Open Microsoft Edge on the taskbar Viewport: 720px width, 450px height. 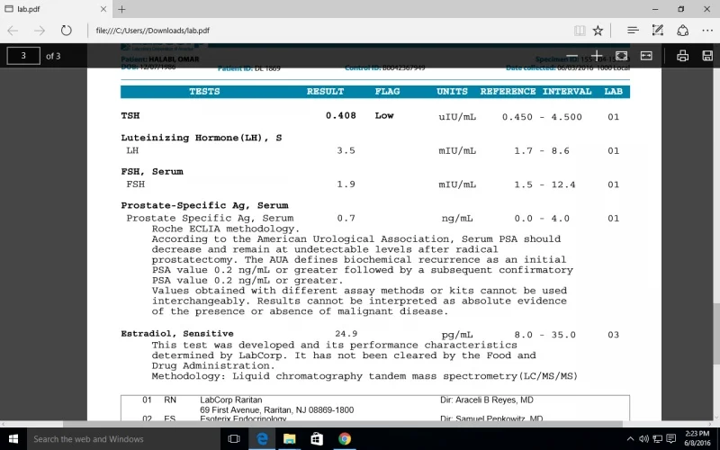click(x=262, y=439)
